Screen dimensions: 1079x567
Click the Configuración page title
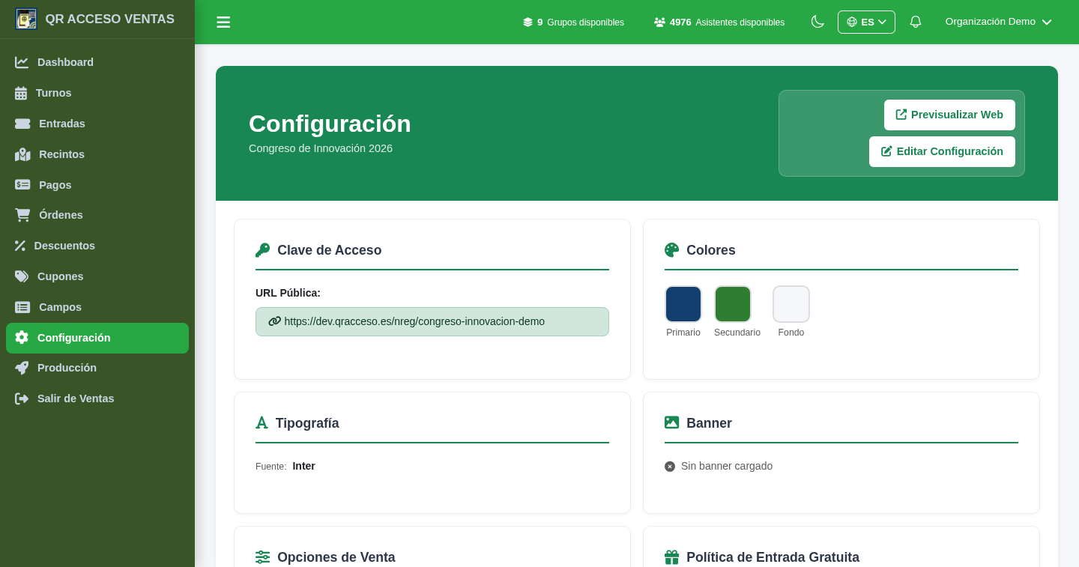pos(330,124)
